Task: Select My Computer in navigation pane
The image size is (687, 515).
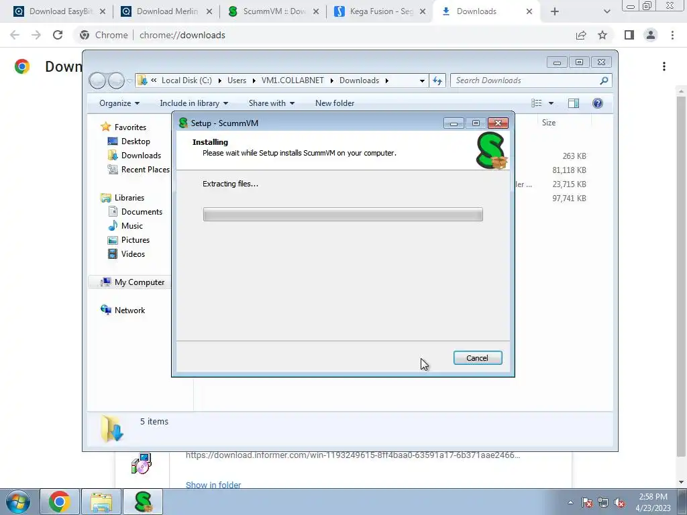Action: 140,282
